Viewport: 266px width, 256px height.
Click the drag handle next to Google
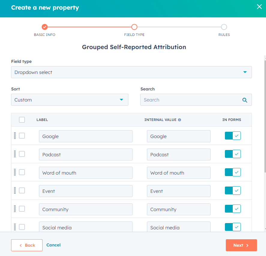(x=15, y=136)
